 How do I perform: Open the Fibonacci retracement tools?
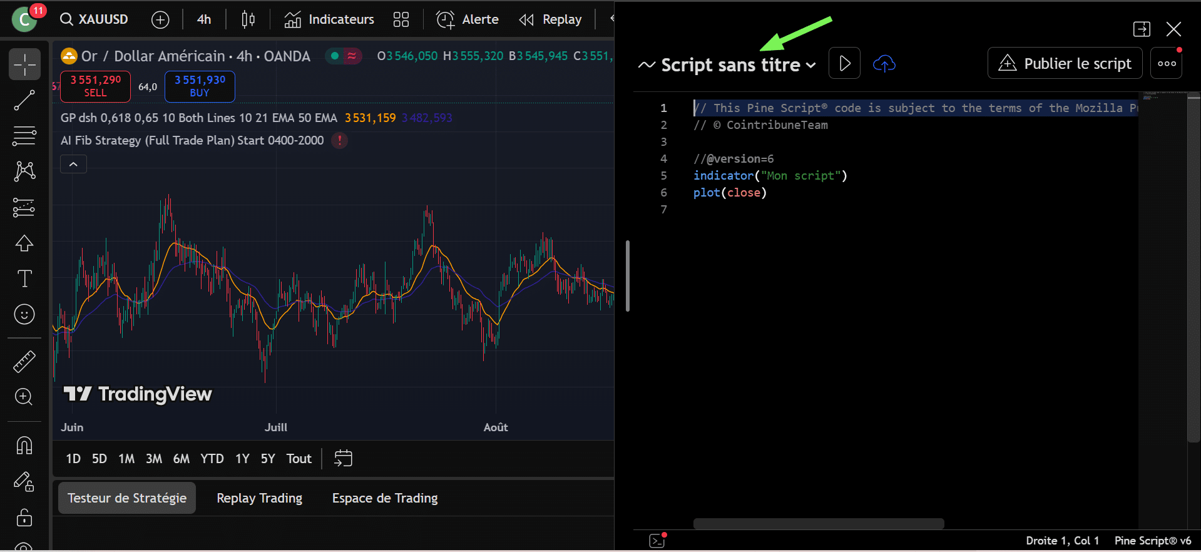(x=24, y=135)
